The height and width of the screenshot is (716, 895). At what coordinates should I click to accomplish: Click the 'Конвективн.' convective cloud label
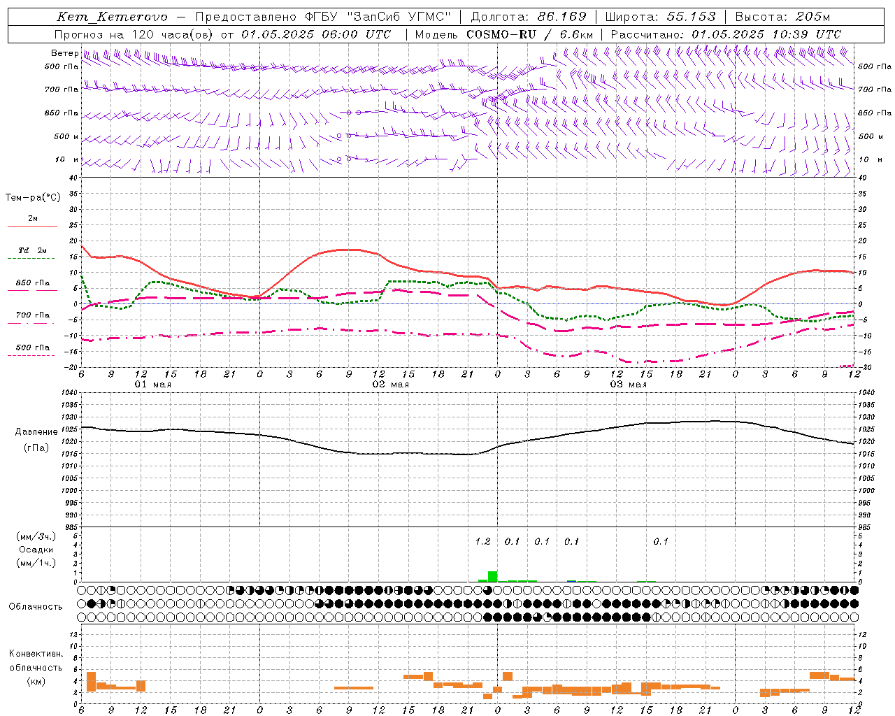tap(36, 654)
